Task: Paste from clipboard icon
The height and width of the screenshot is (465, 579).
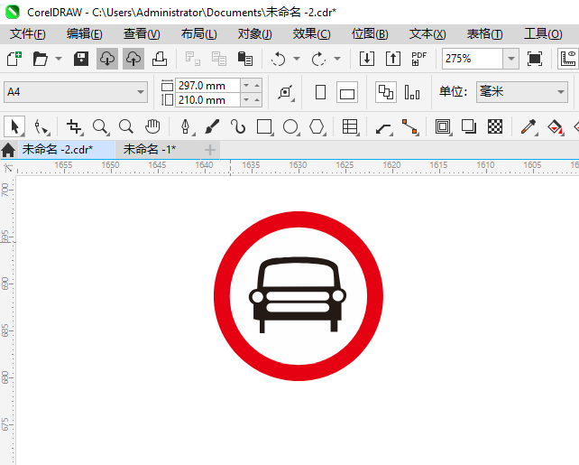Action: (244, 59)
